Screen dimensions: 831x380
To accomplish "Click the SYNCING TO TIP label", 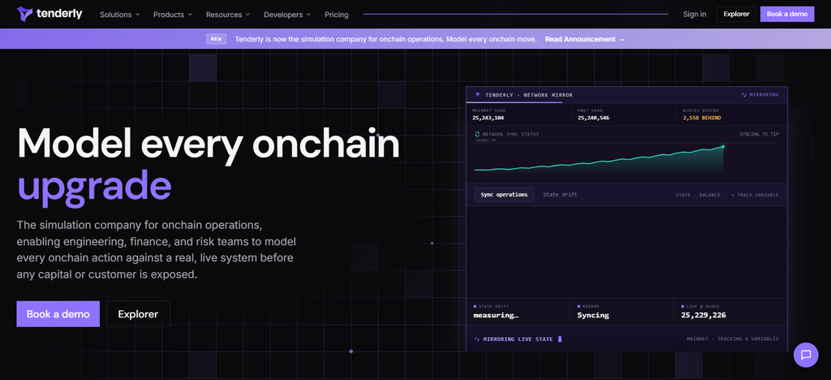I will (759, 134).
